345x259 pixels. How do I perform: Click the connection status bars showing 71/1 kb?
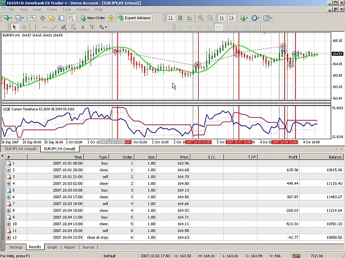pos(296,256)
